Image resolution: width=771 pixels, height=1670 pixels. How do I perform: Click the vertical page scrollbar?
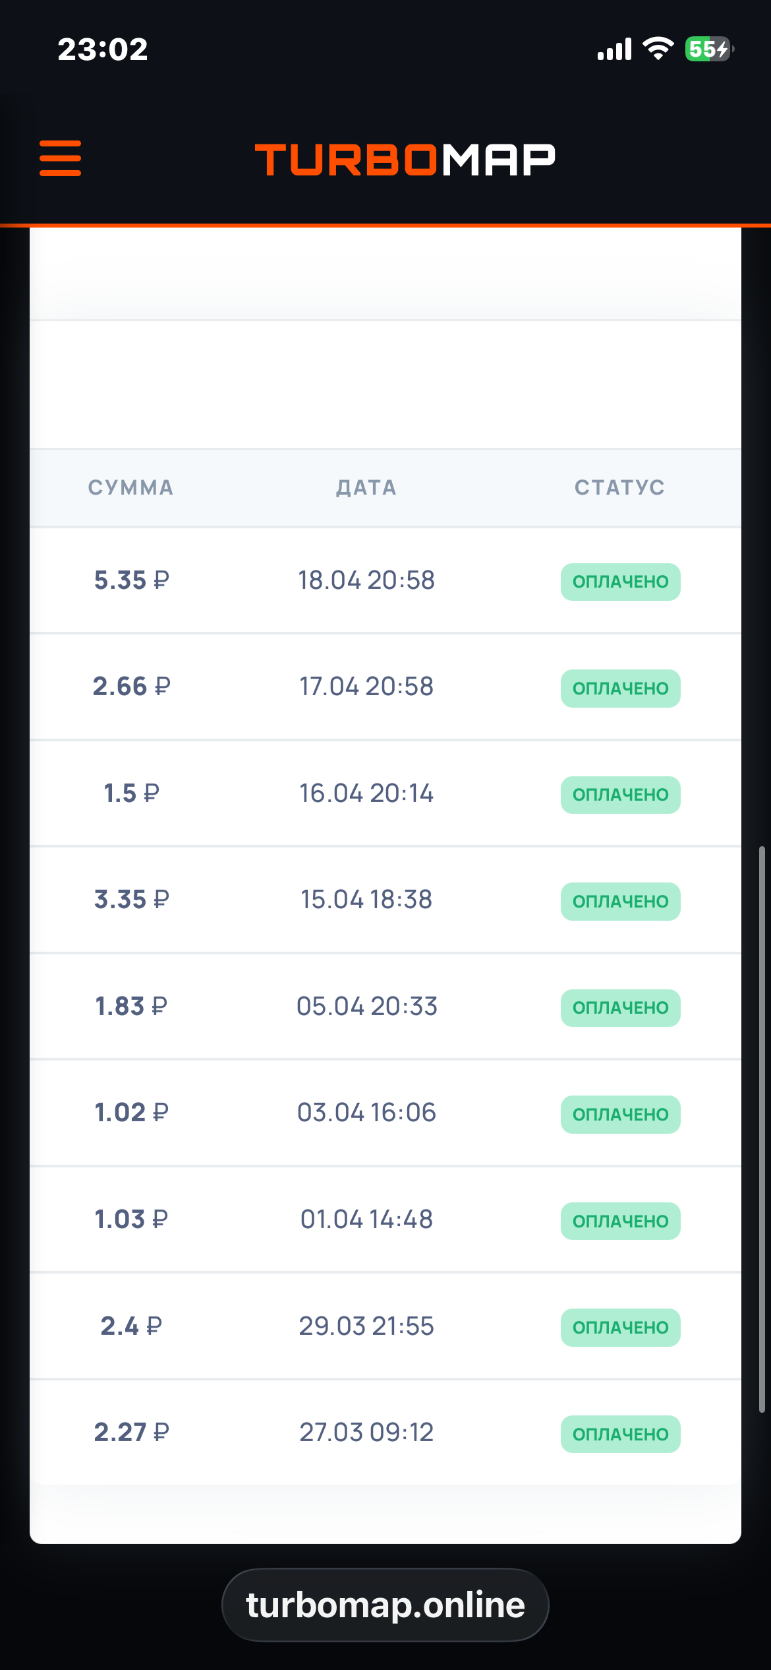762,1128
